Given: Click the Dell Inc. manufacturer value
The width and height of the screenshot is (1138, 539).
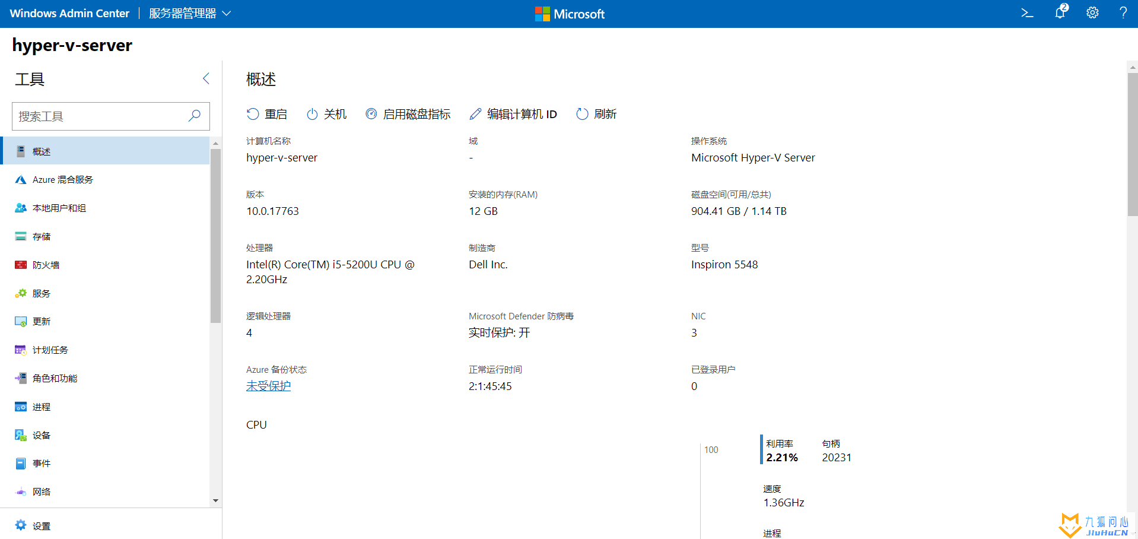Looking at the screenshot, I should coord(488,265).
